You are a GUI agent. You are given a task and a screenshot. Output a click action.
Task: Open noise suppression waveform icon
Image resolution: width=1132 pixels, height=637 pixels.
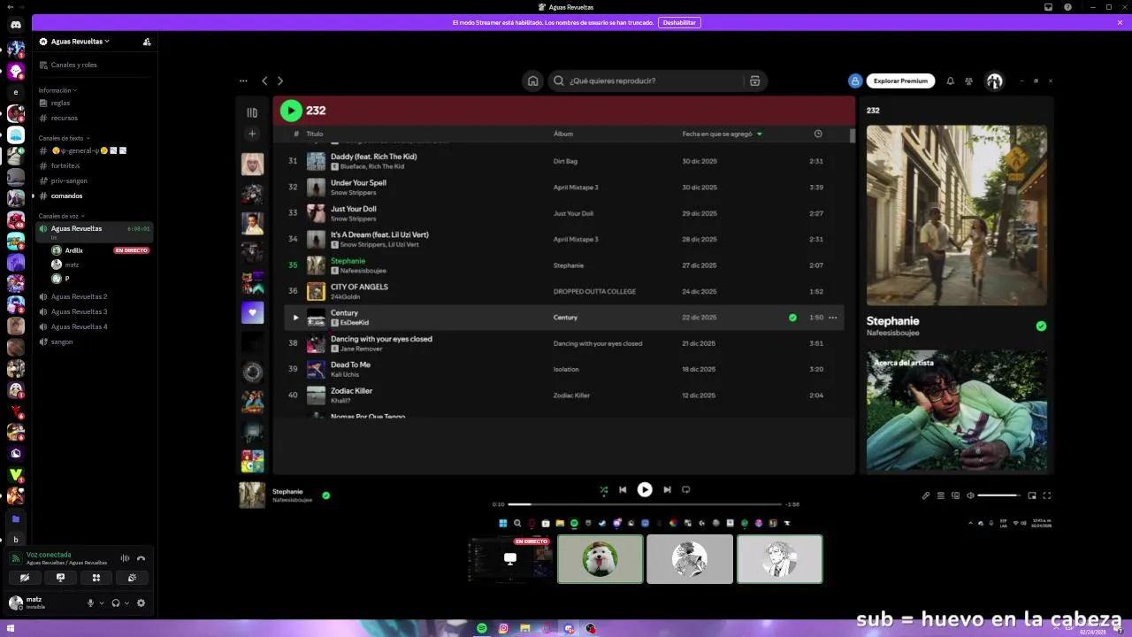pyautogui.click(x=125, y=558)
